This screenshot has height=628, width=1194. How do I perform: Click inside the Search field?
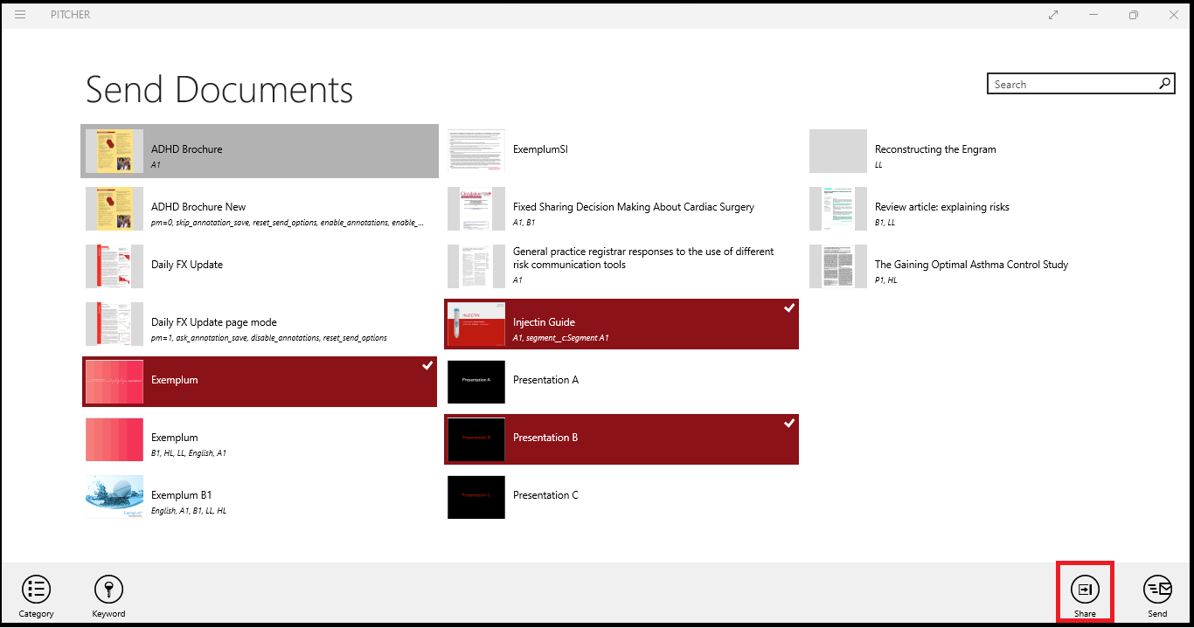(x=1066, y=83)
